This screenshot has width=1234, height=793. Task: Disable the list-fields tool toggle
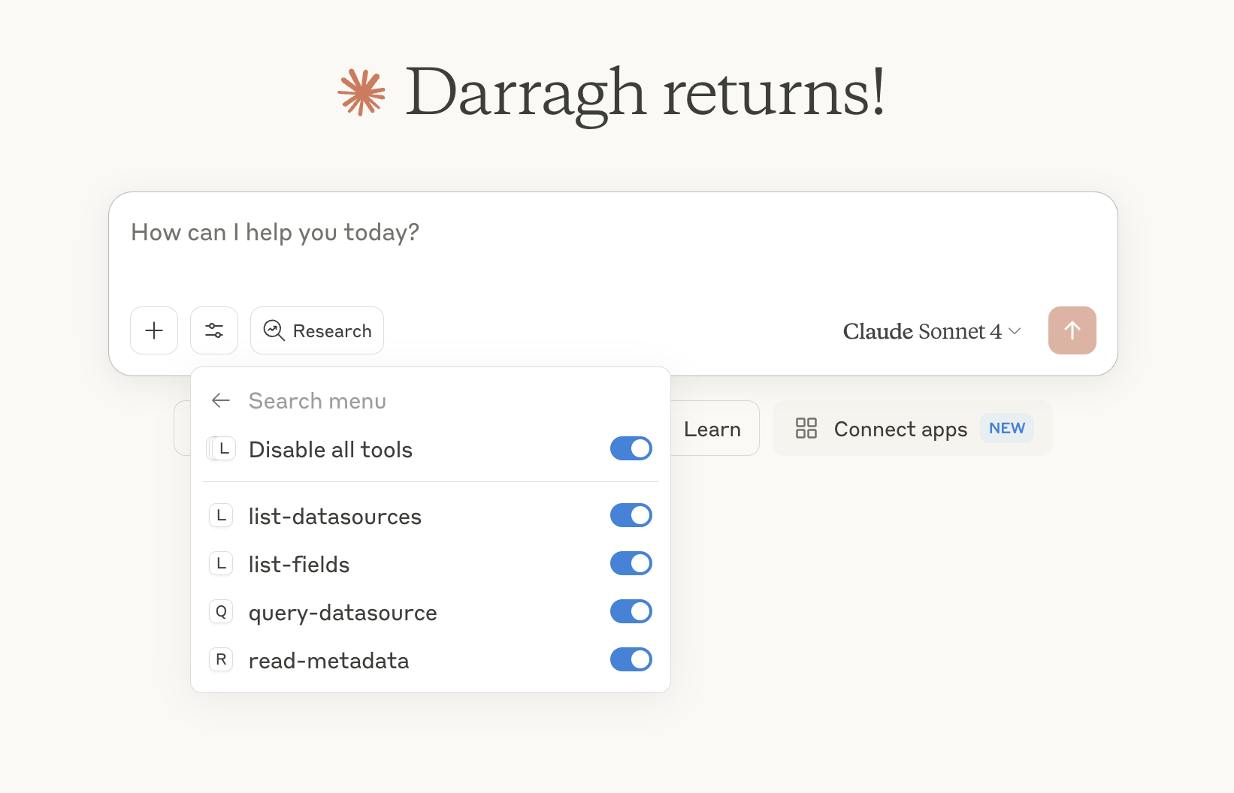coord(631,564)
